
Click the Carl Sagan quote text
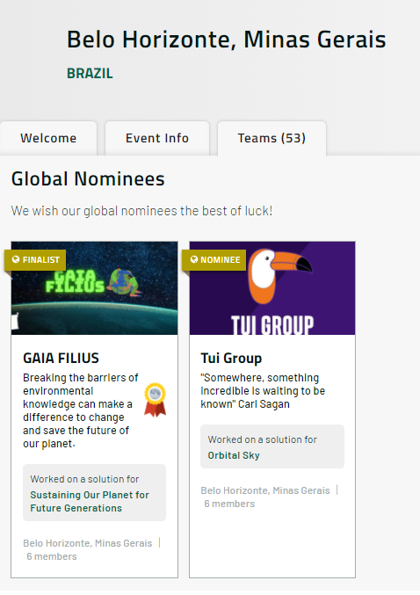tap(263, 391)
